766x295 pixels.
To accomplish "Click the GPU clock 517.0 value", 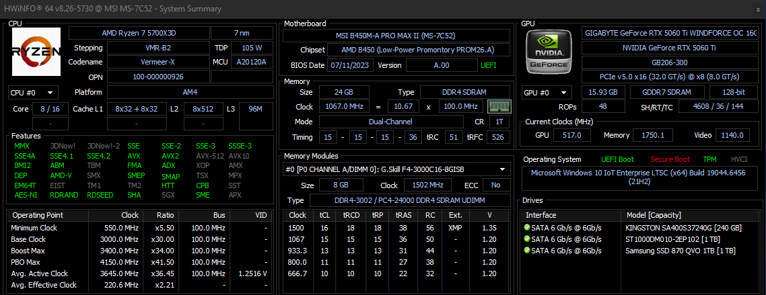I will click(x=571, y=135).
